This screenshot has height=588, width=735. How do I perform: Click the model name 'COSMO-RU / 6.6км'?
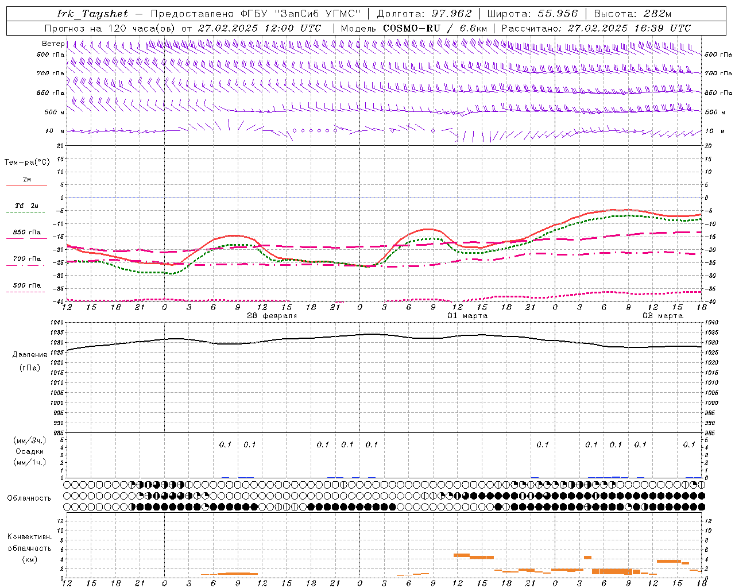[x=435, y=28]
